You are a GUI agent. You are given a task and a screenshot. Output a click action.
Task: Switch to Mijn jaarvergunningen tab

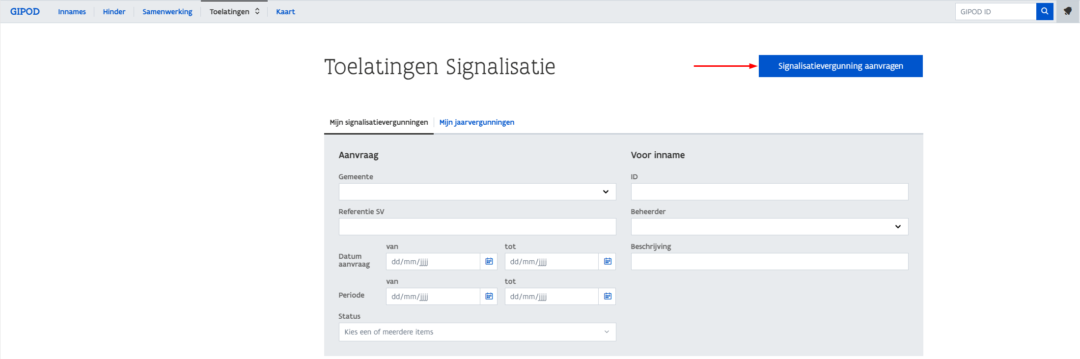point(476,122)
